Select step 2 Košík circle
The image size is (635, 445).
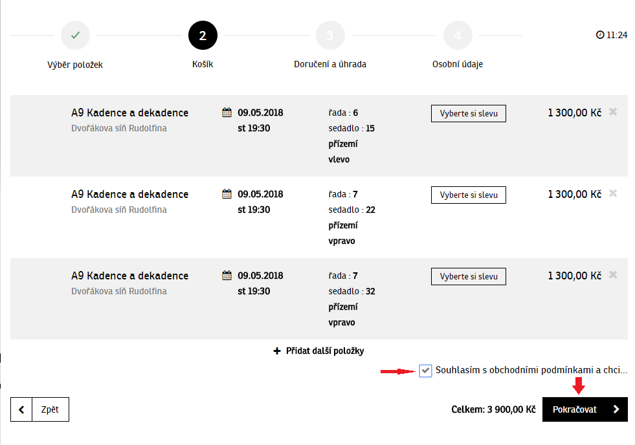point(203,36)
